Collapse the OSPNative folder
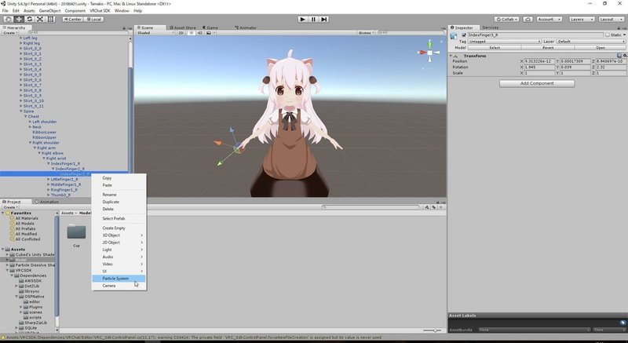 point(16,297)
